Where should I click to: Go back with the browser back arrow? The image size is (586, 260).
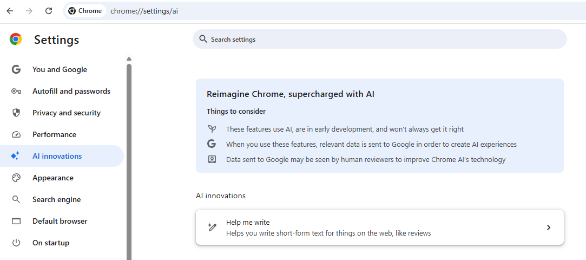click(10, 11)
